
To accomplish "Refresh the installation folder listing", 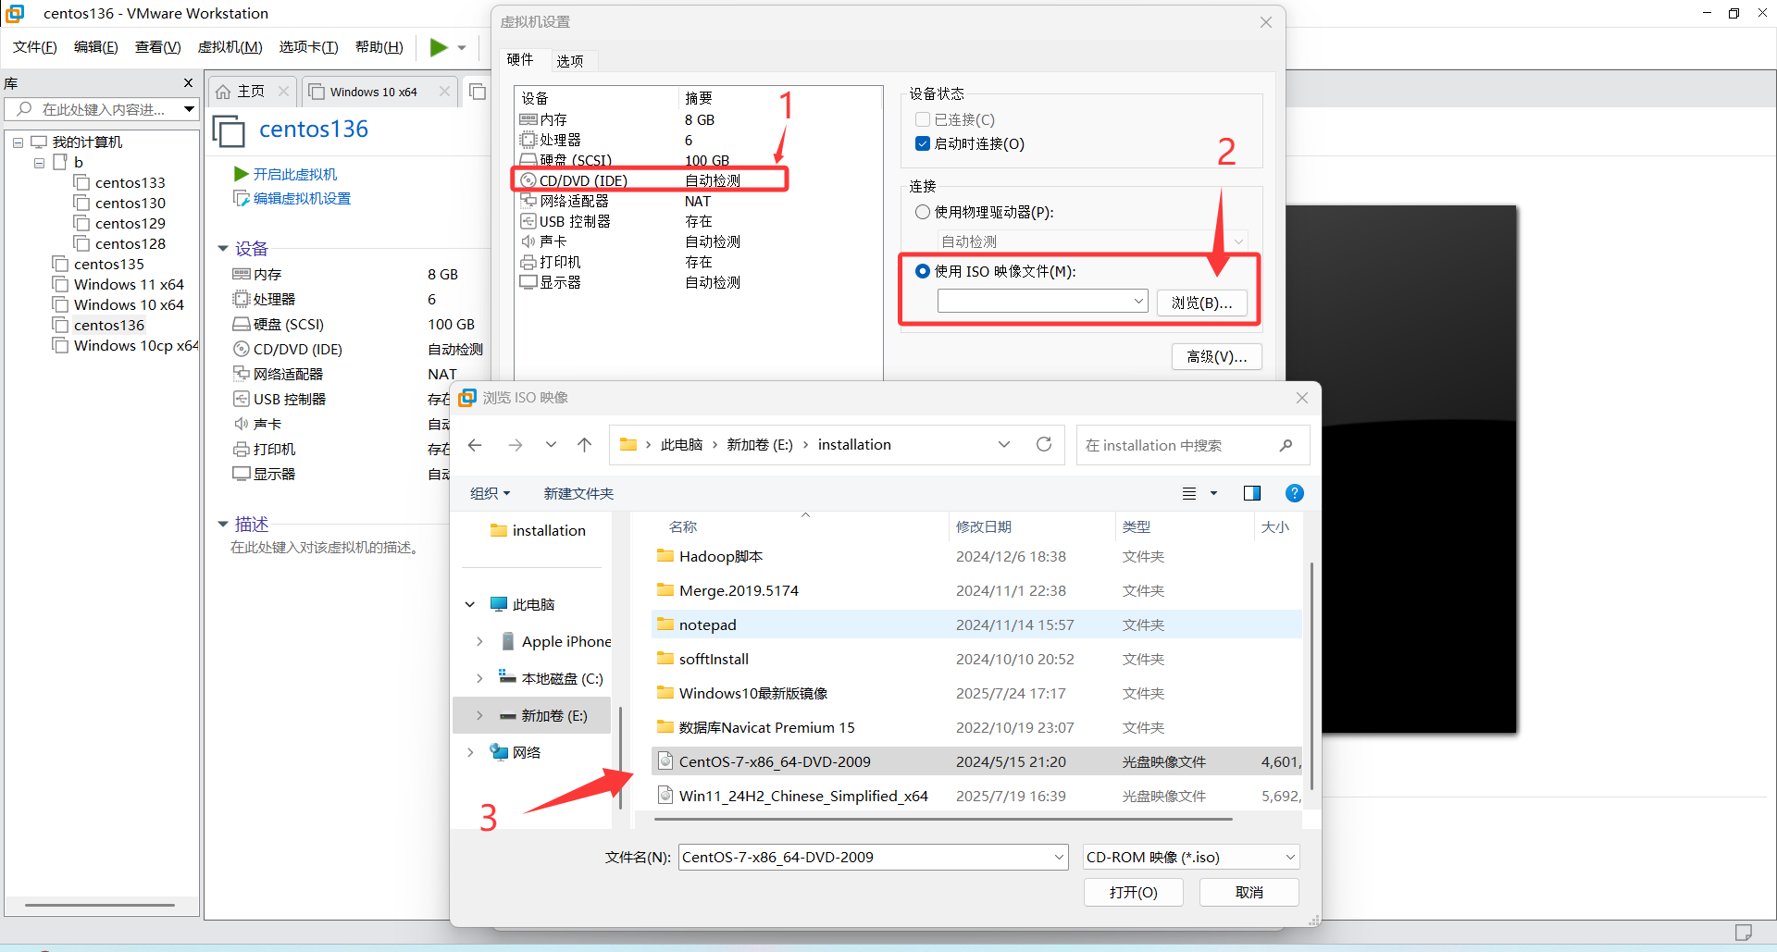I will (1044, 444).
